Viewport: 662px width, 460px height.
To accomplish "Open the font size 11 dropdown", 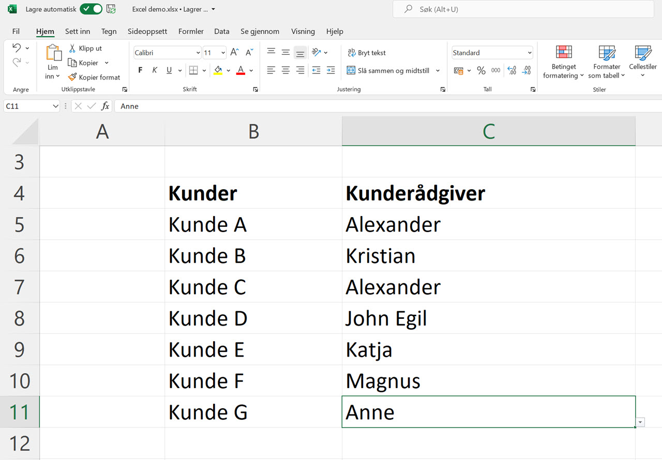I will [x=223, y=53].
